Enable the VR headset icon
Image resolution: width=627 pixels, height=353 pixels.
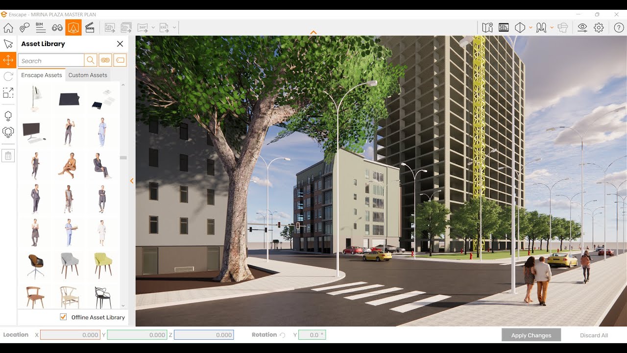(563, 27)
